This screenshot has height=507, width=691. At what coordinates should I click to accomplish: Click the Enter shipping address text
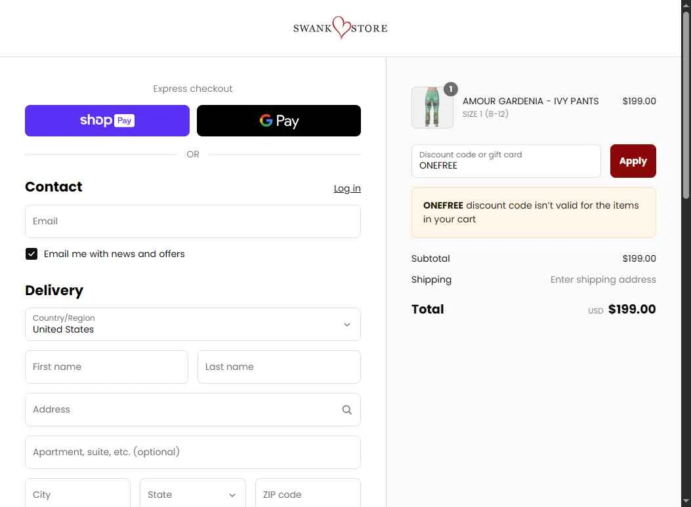pos(603,279)
